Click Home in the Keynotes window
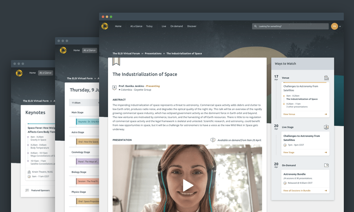This screenshot has height=212, width=354. click(x=33, y=73)
